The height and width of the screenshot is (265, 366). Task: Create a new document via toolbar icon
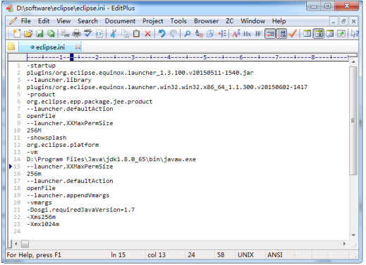17,34
